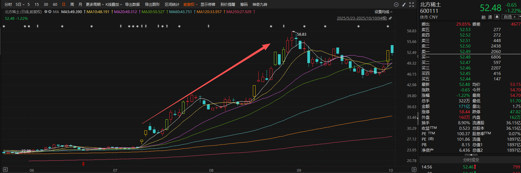Click the 导出数据 button
Screen dimensions: 521x173
pyautogui.click(x=132, y=5)
